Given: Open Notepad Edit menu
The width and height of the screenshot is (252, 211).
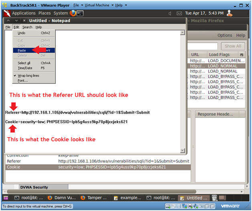Looking at the screenshot, I should pos(16,27).
